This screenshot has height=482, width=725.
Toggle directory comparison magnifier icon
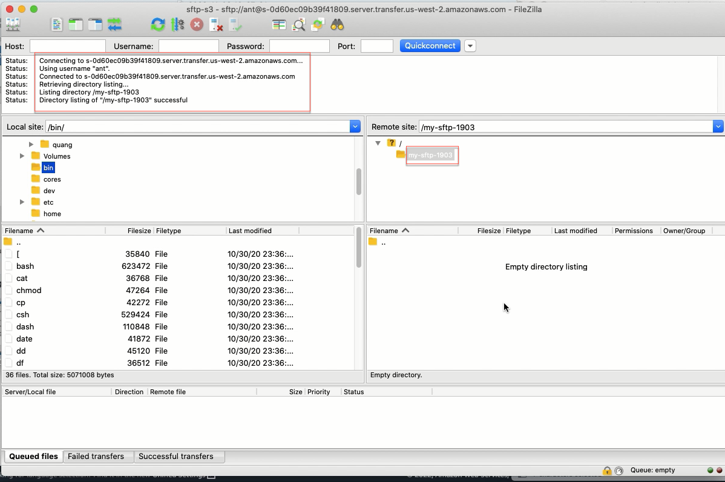click(x=299, y=24)
